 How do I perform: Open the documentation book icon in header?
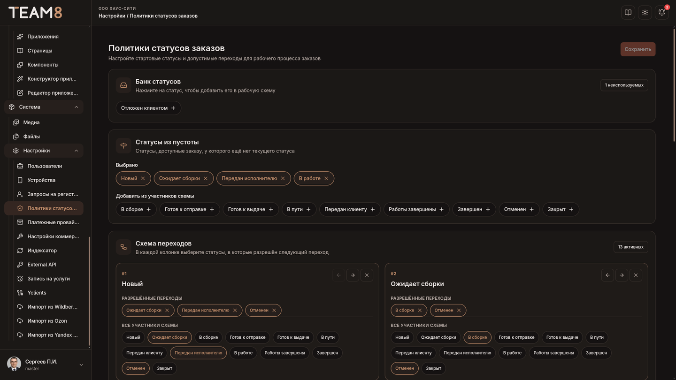tap(628, 13)
